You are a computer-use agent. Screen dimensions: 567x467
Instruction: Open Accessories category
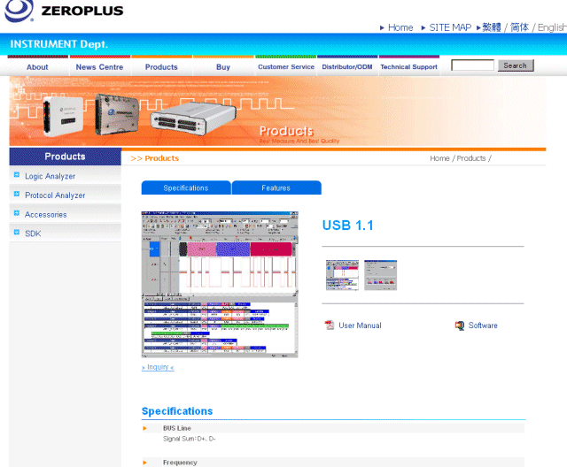point(45,214)
